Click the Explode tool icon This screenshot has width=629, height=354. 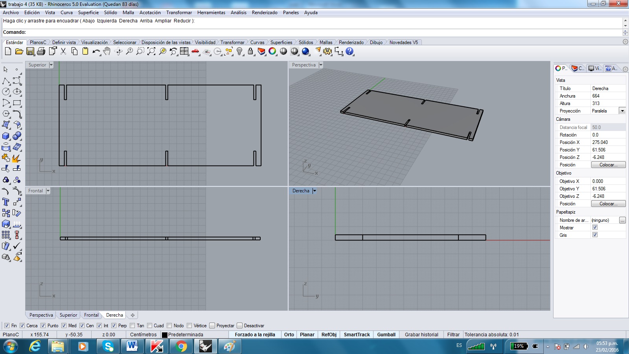[x=17, y=159]
